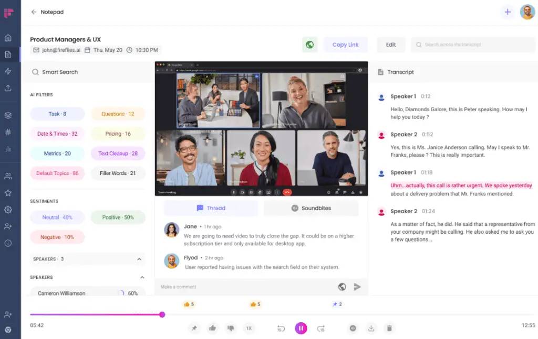
Task: Open the hashtag topics icon in sidebar
Action: [8, 132]
